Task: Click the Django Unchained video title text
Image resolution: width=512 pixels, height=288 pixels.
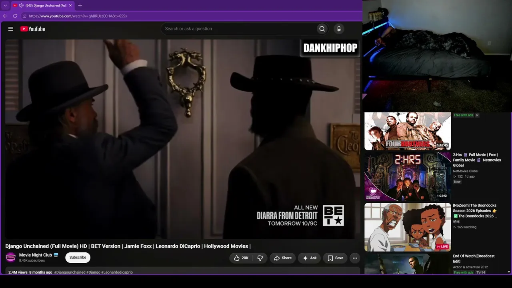Action: [x=128, y=246]
